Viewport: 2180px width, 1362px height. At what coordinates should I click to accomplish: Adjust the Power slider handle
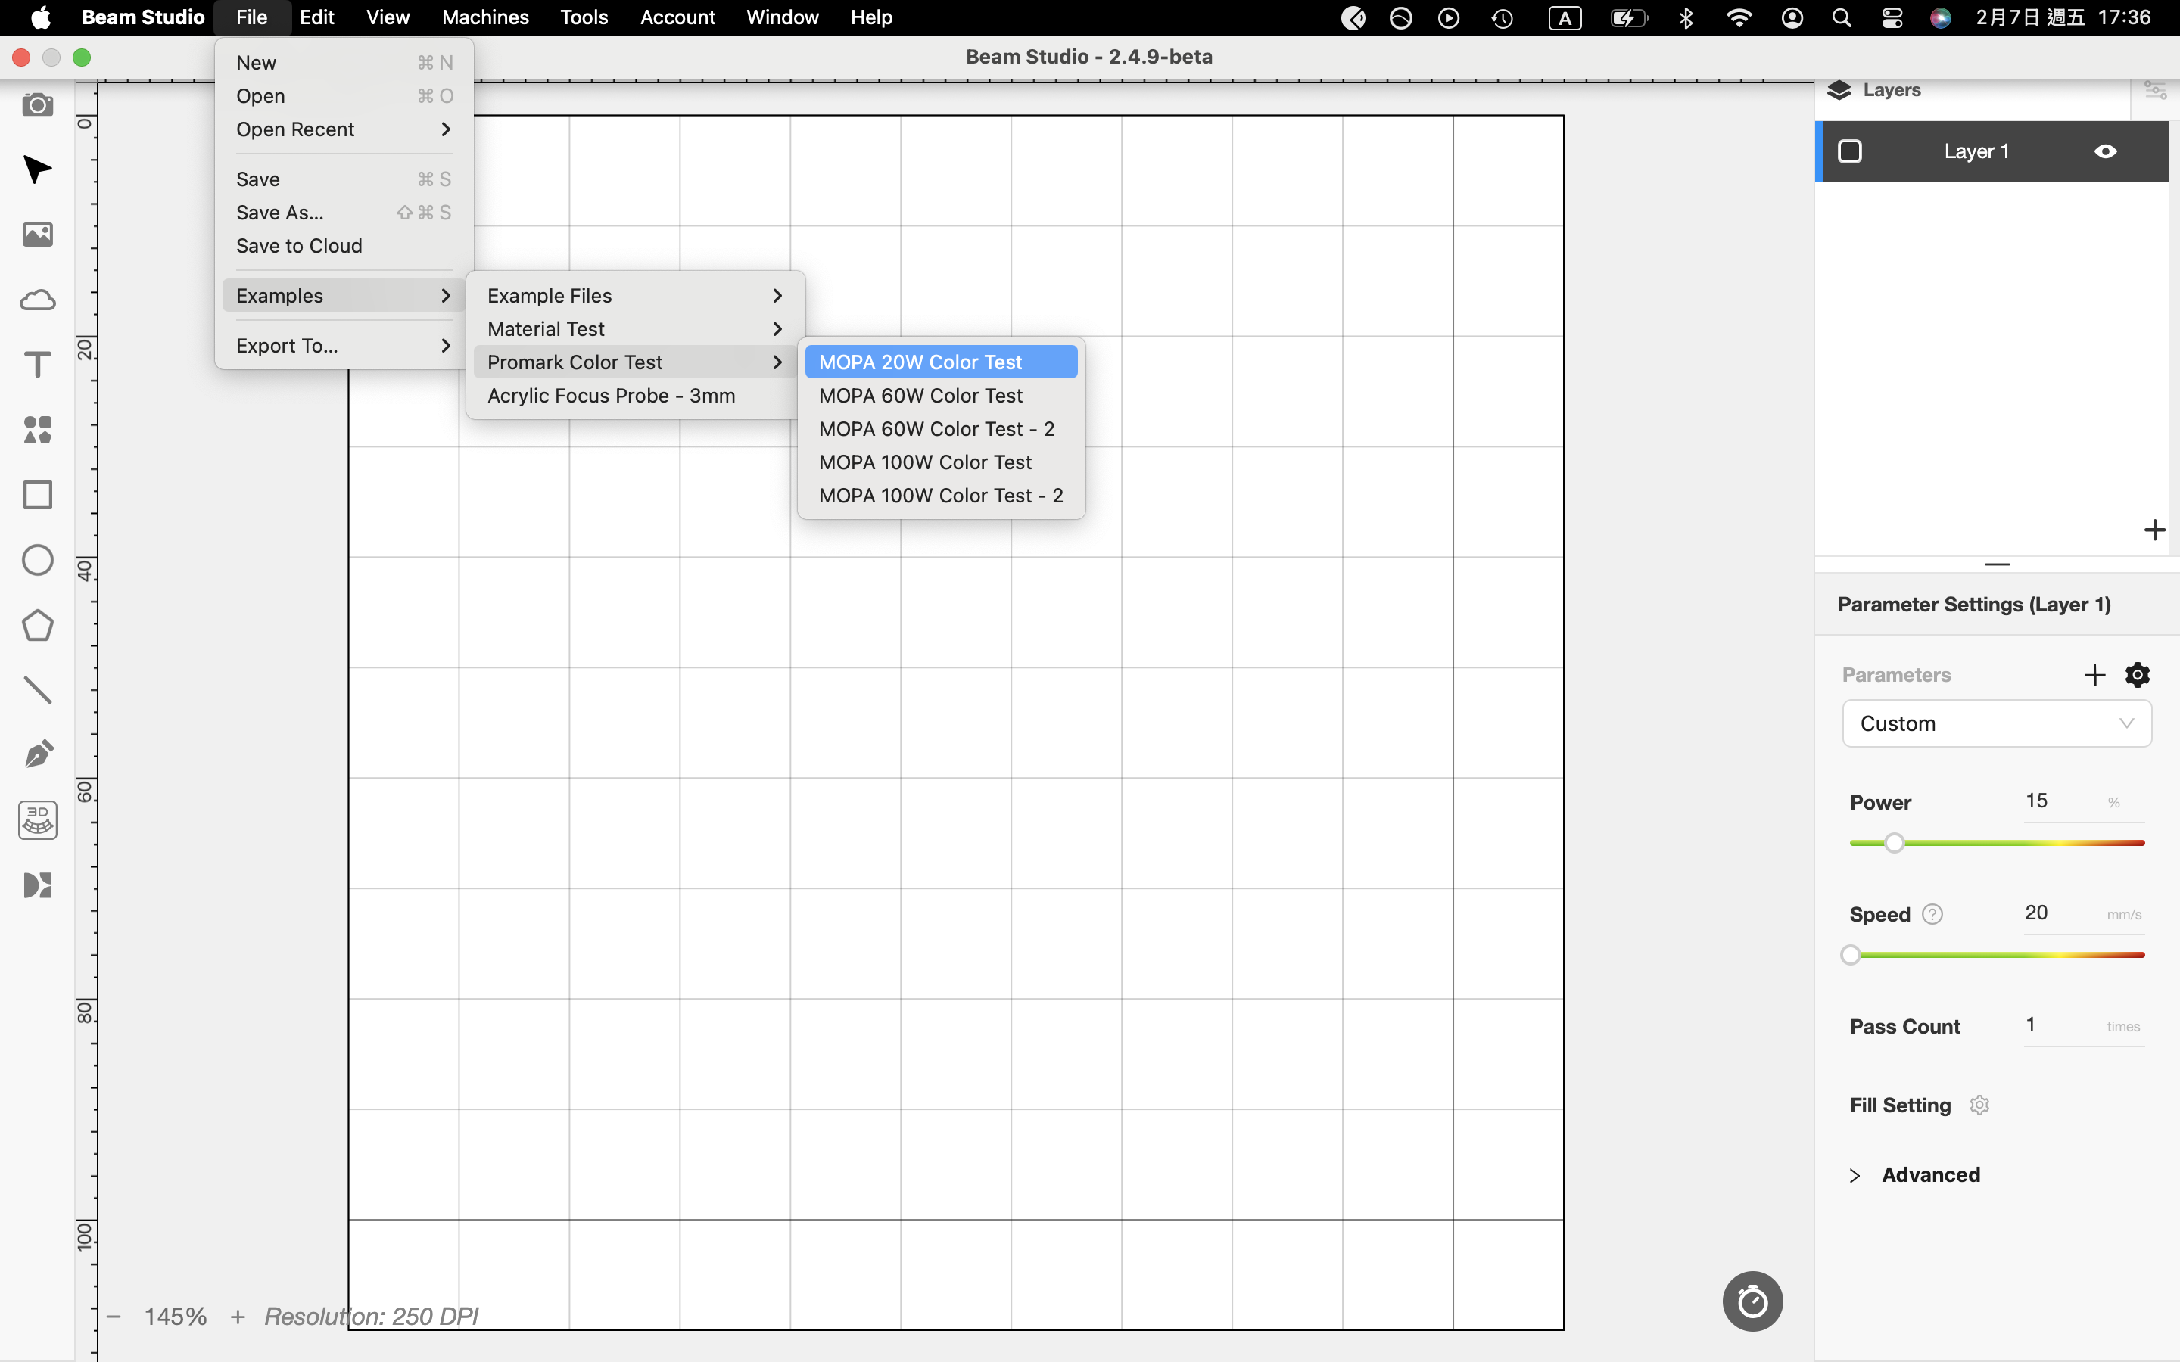(1895, 843)
